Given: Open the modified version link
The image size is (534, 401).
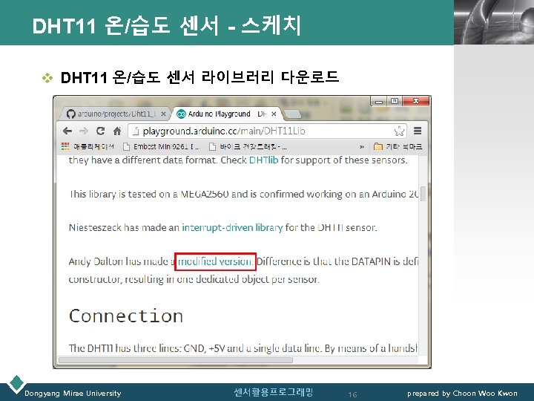Looking at the screenshot, I should 215,261.
